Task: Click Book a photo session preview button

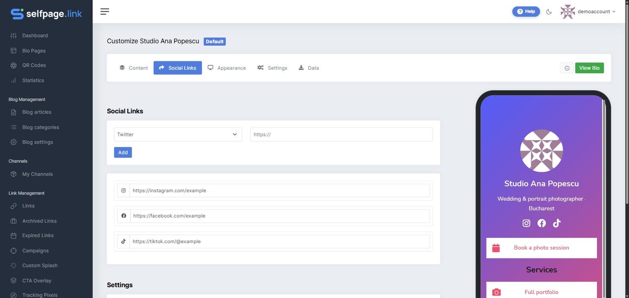Action: click(x=542, y=248)
